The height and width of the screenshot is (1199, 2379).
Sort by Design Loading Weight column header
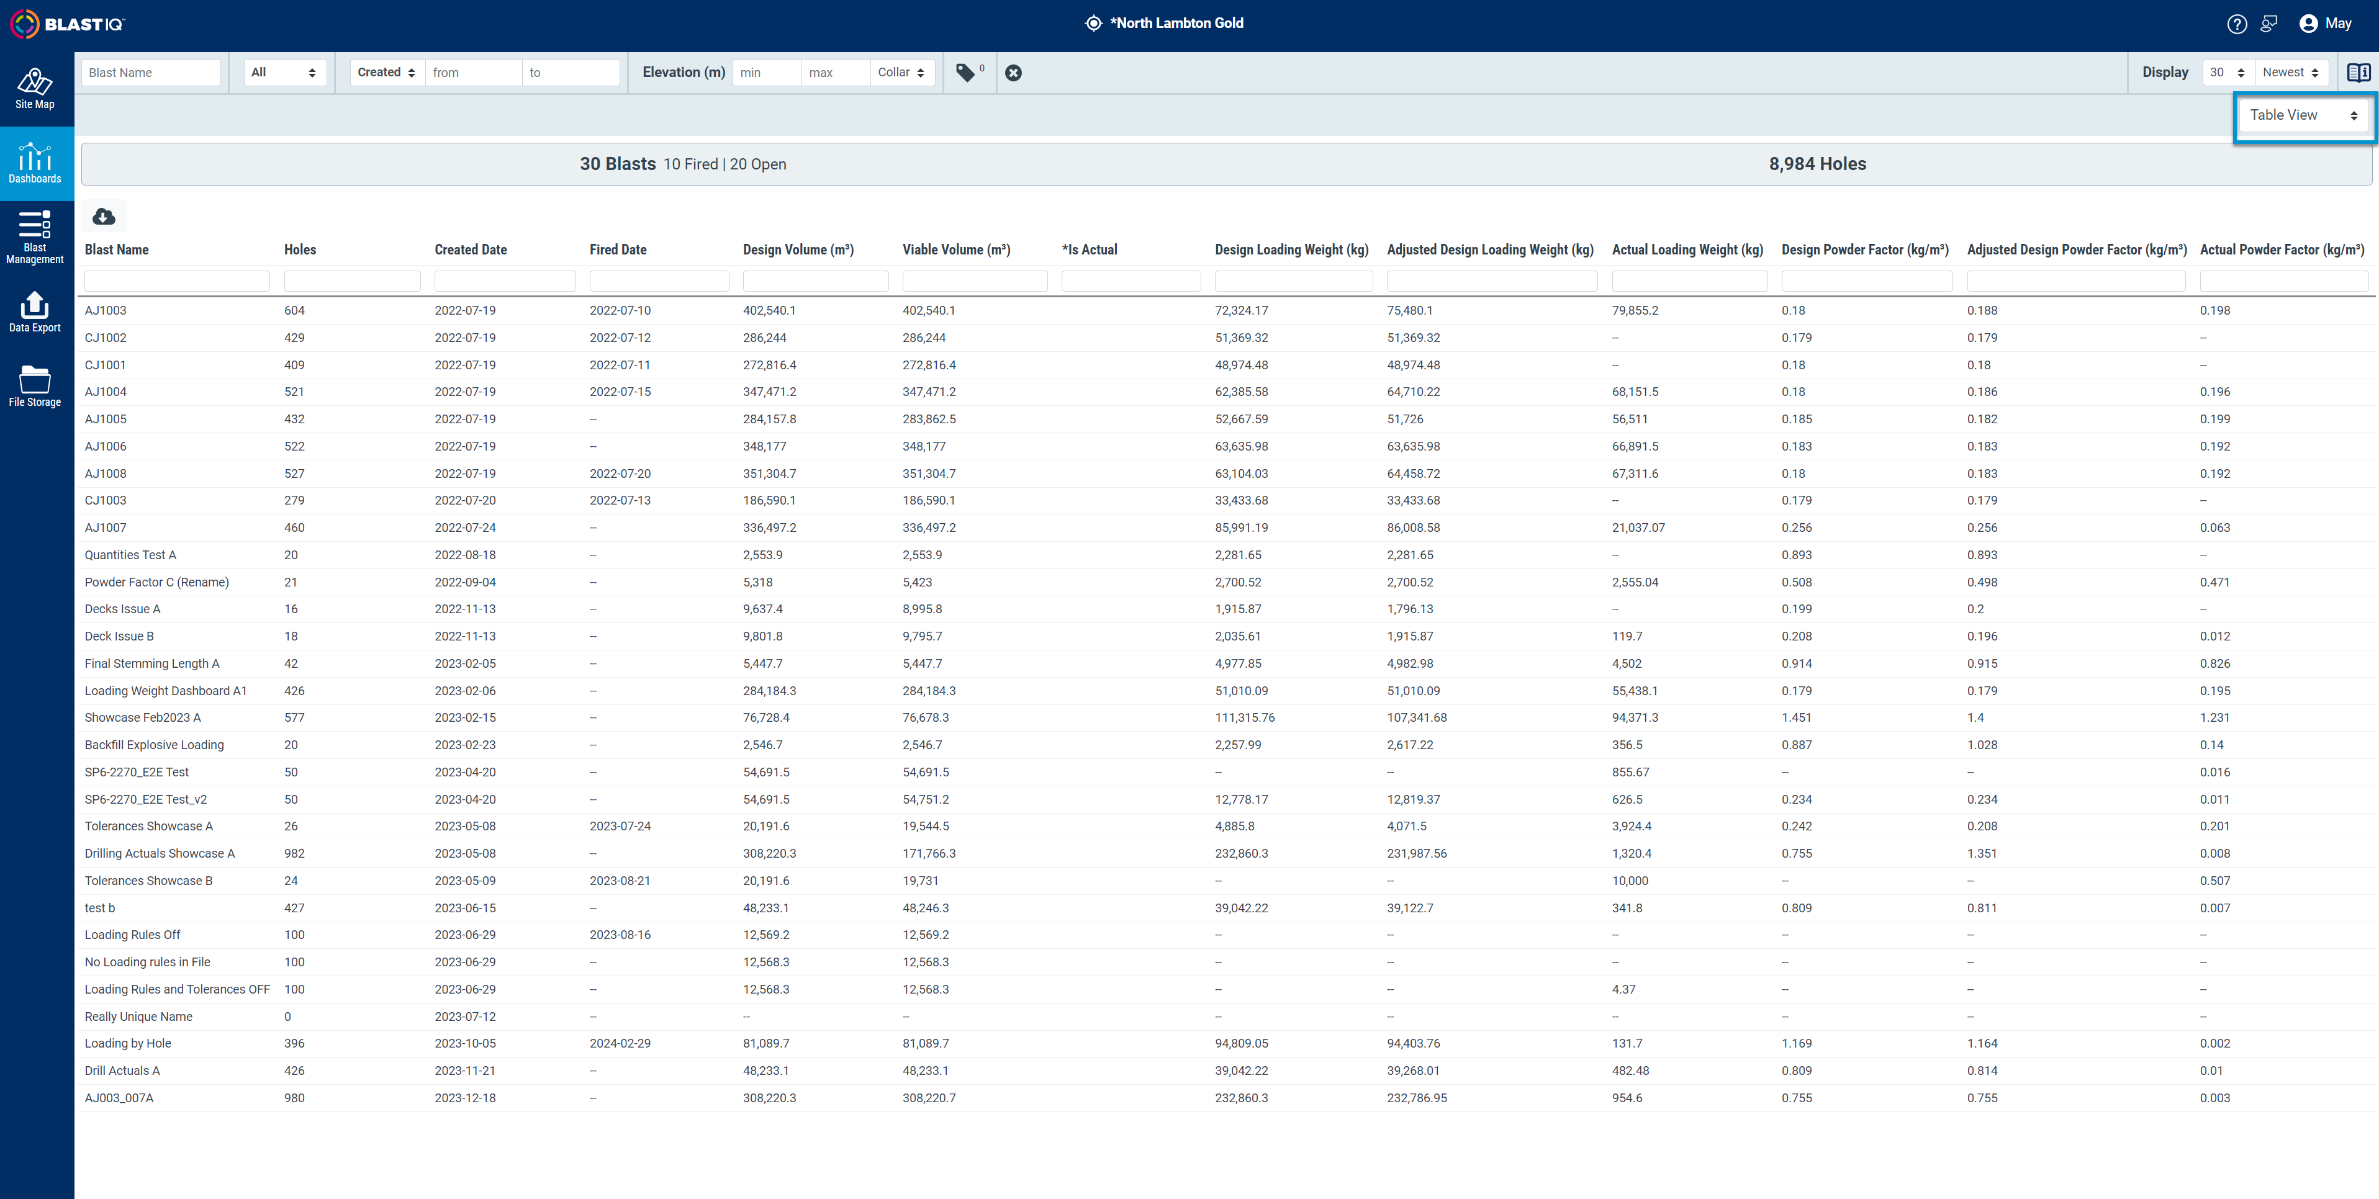[x=1292, y=249]
